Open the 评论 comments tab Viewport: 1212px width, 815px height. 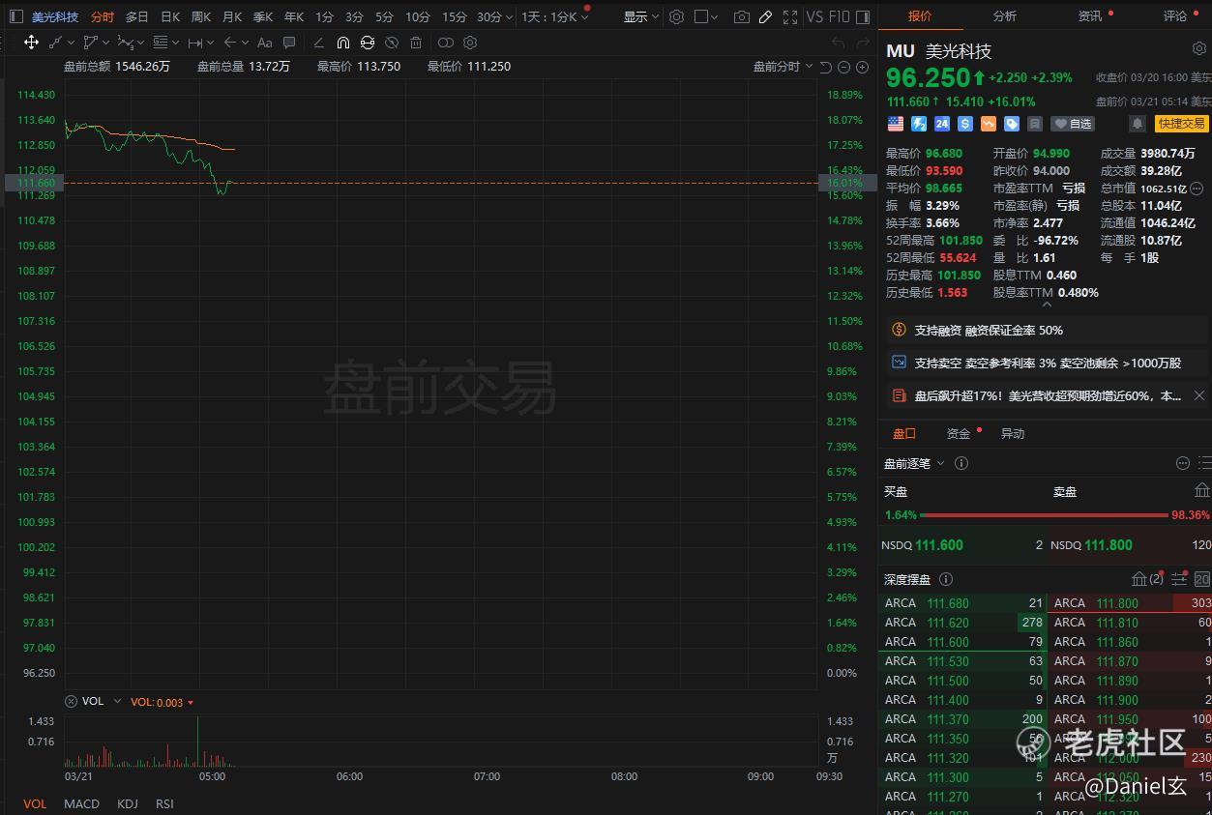pyautogui.click(x=1175, y=15)
